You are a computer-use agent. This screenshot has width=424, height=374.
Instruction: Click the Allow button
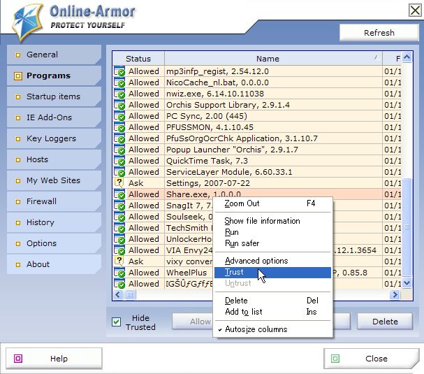coord(193,322)
